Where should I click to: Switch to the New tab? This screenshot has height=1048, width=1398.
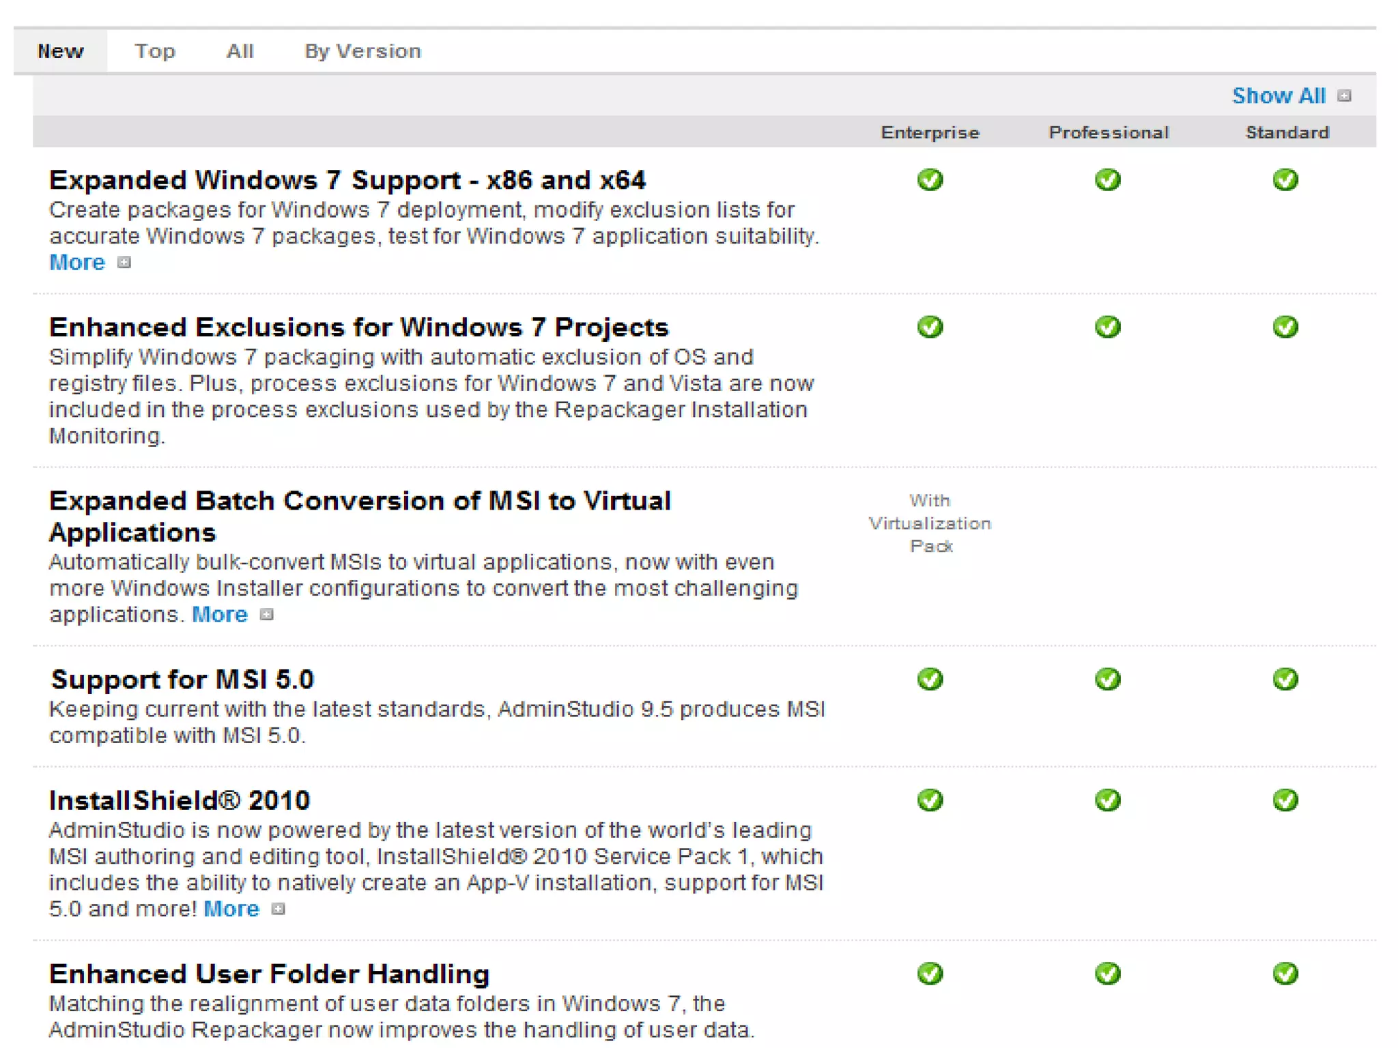(x=60, y=51)
